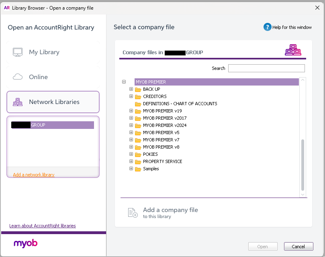Click the My Library monitor icon

click(x=18, y=52)
